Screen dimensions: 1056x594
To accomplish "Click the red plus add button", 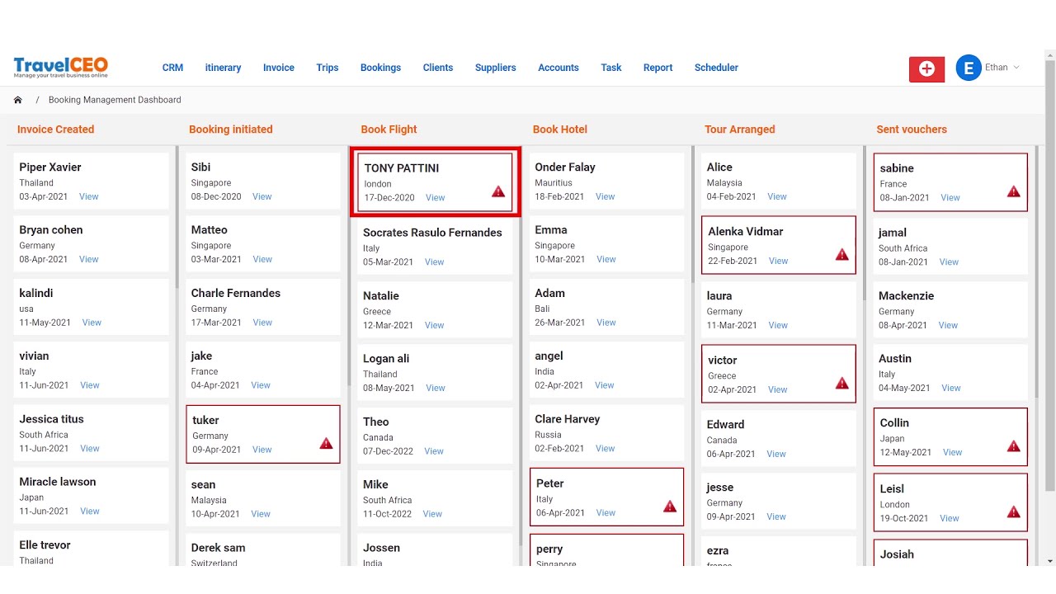I will pyautogui.click(x=926, y=68).
